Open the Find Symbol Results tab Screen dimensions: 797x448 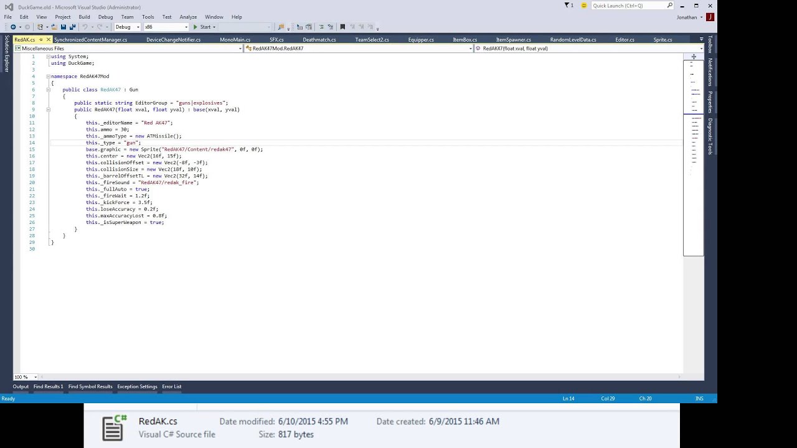[90, 386]
